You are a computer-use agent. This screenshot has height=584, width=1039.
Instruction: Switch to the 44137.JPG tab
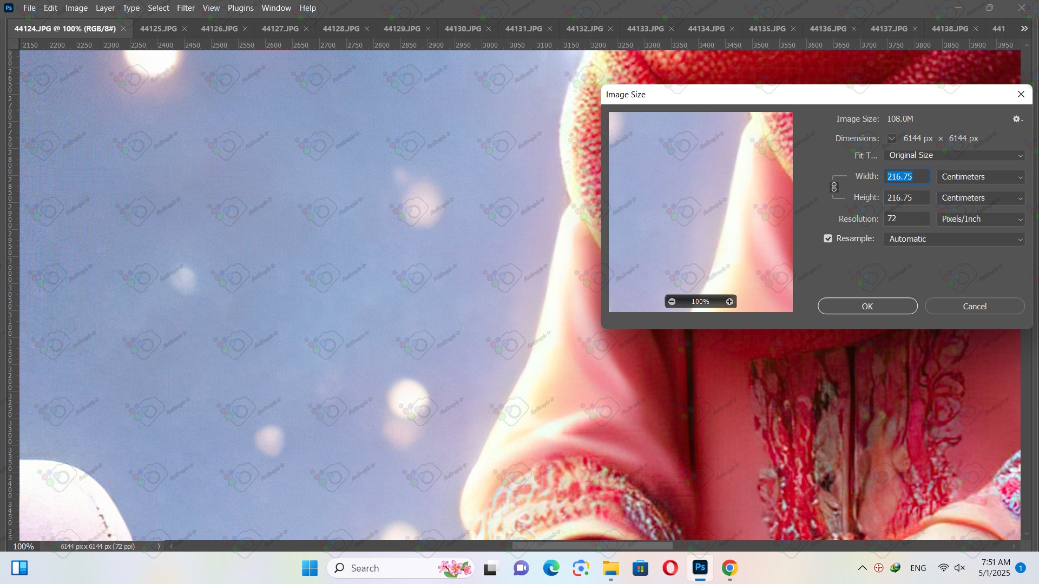pyautogui.click(x=889, y=29)
